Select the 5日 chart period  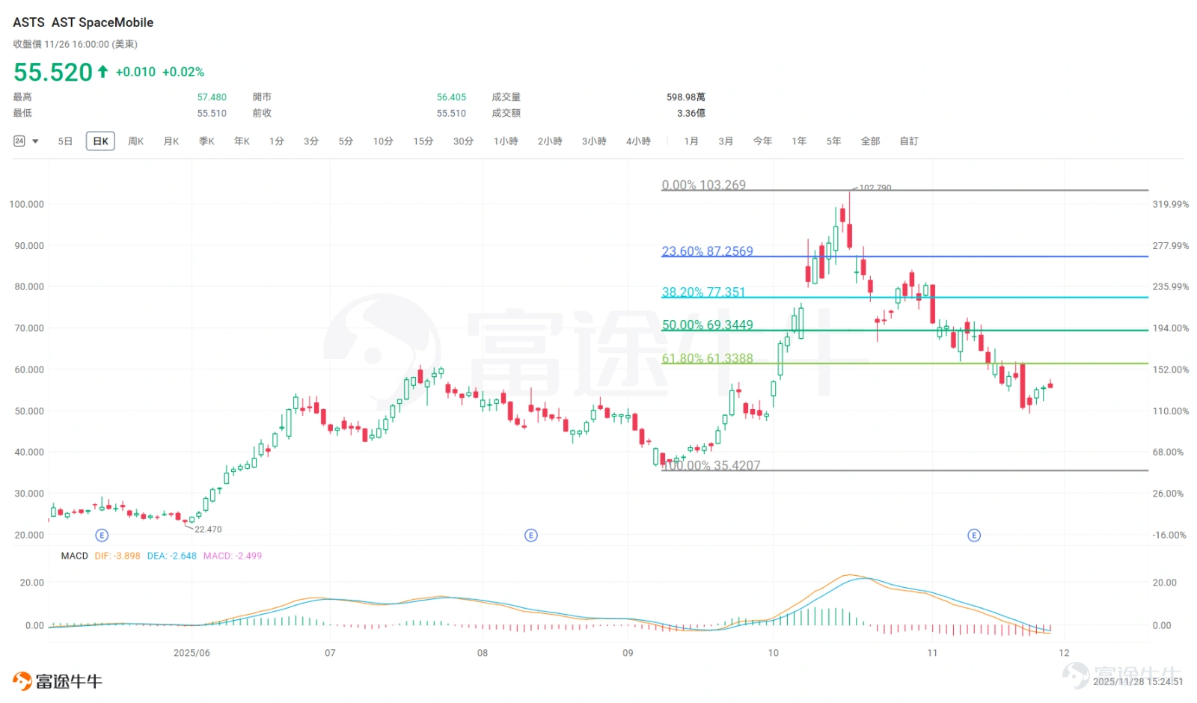pos(65,141)
